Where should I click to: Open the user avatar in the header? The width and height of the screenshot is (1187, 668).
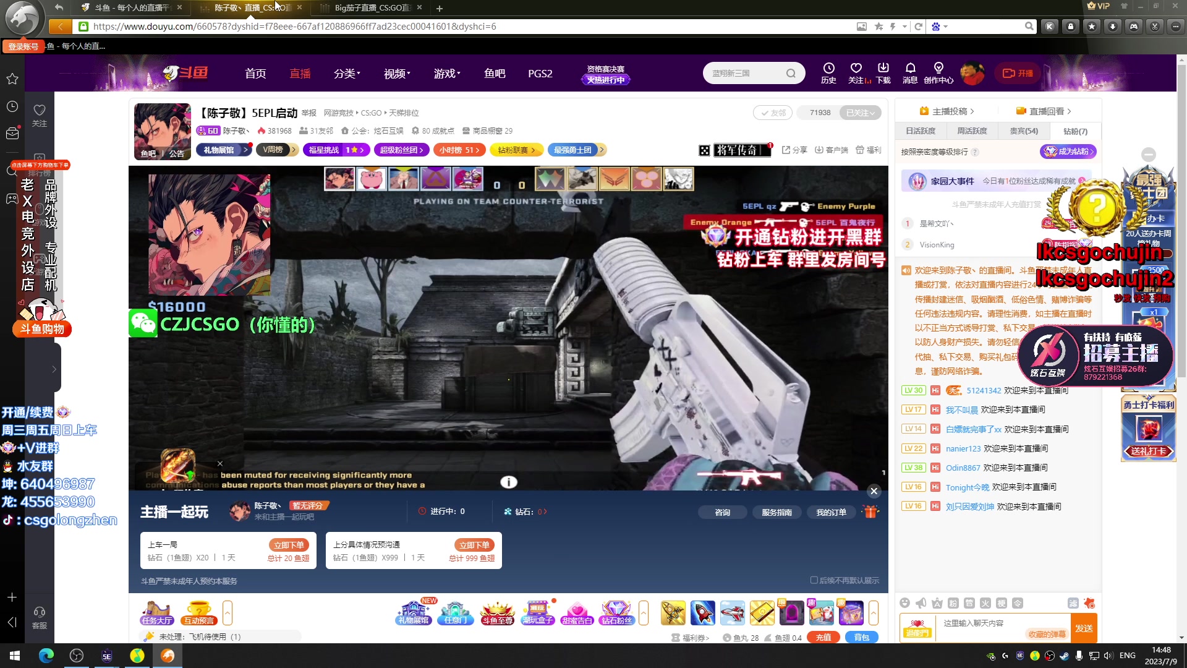tap(972, 73)
